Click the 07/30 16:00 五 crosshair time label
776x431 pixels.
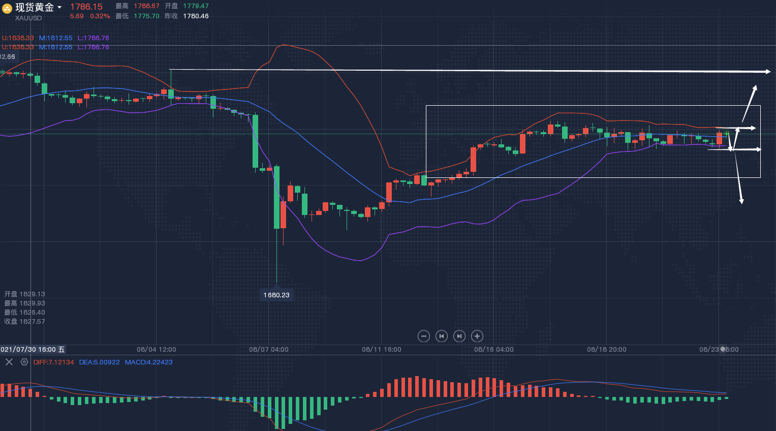click(33, 350)
